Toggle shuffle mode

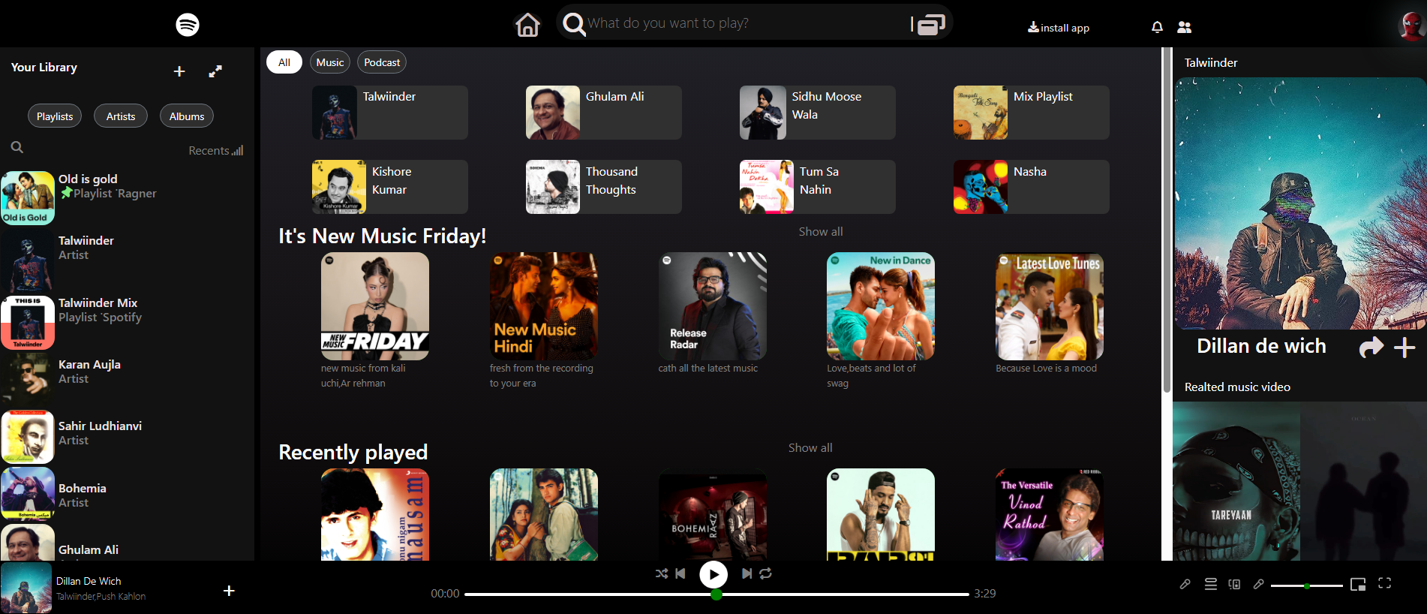point(661,573)
